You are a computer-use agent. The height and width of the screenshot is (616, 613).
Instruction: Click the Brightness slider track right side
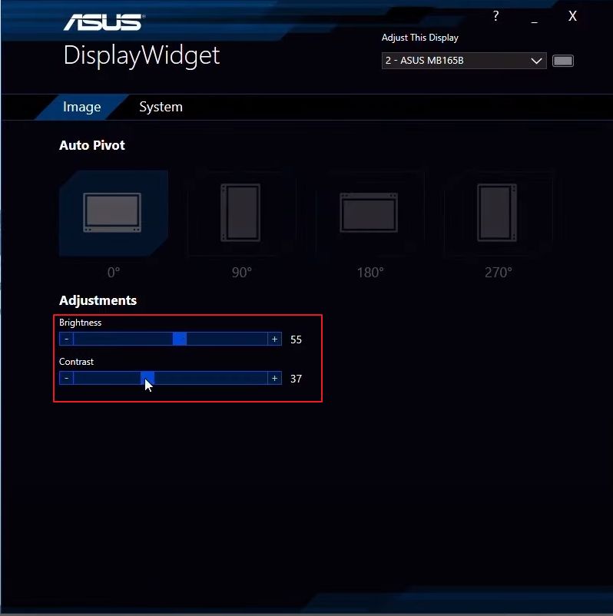point(227,339)
